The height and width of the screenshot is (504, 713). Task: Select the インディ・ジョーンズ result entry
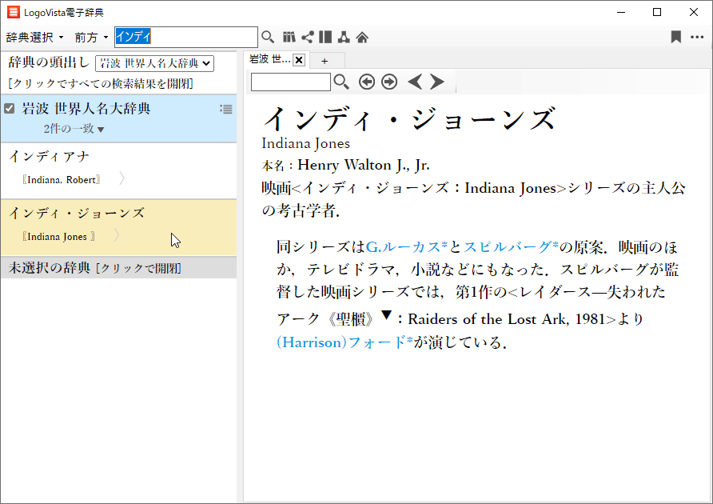pyautogui.click(x=118, y=228)
